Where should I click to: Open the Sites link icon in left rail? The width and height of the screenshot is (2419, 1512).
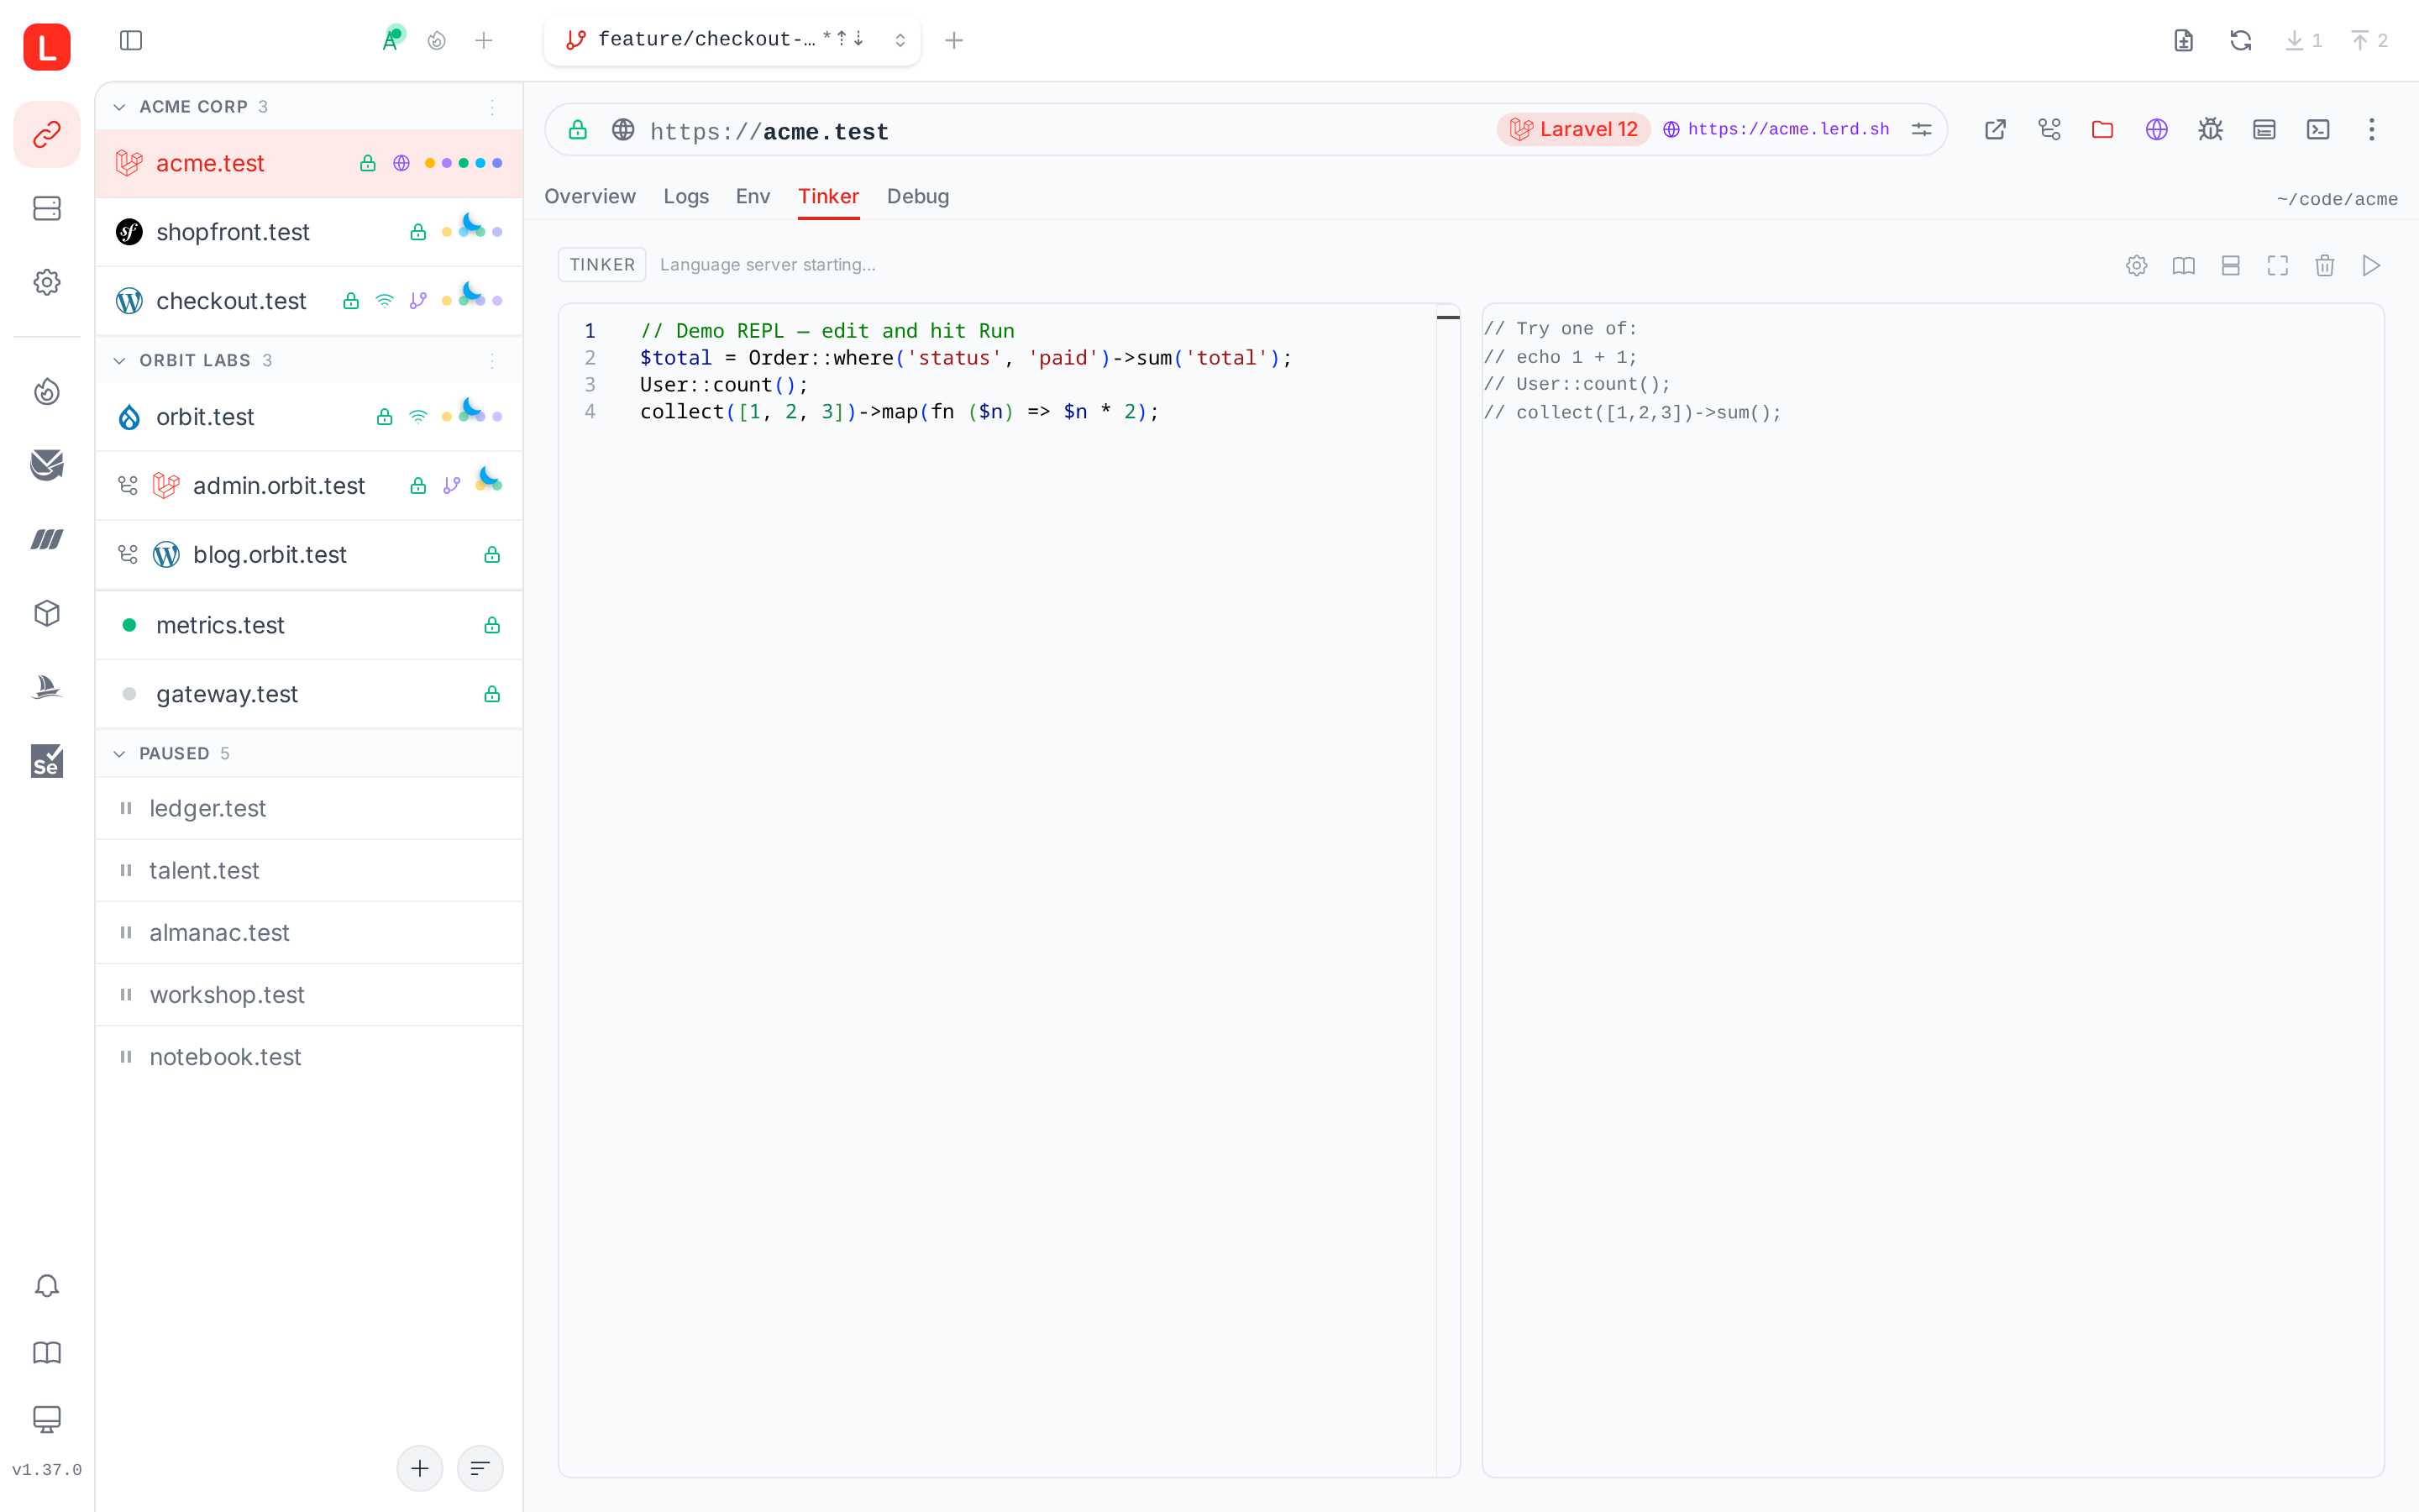pos(47,134)
